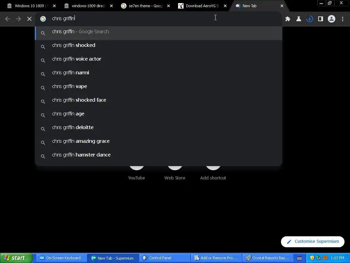Screen dimensions: 350x263
Task: Choose 'chris griffin voice actor' suggestion
Action: click(159, 60)
